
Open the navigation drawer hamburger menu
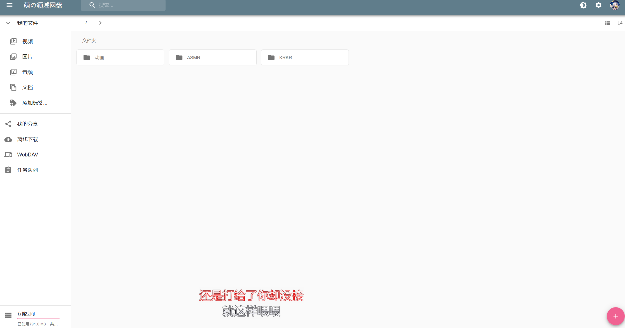[9, 5]
